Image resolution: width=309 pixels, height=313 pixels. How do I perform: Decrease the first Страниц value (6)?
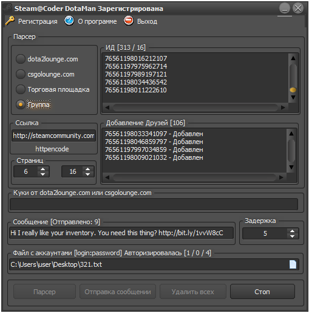(42, 174)
